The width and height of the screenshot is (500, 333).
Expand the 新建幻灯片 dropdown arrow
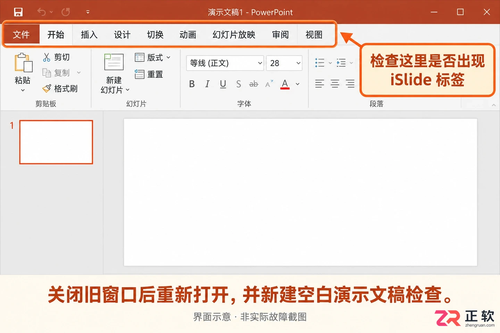tap(128, 90)
